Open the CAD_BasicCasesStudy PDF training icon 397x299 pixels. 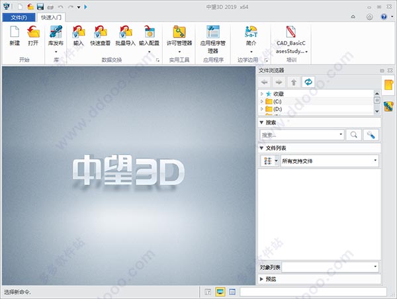point(291,32)
